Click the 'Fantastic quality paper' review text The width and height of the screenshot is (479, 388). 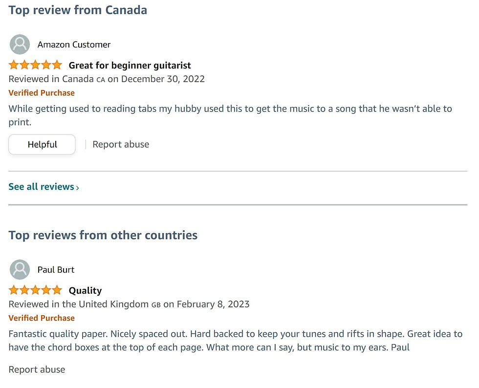pyautogui.click(x=236, y=340)
